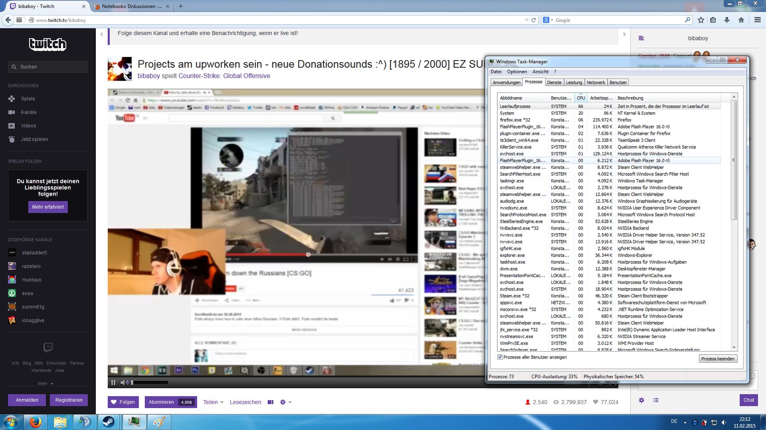
Task: Open Task Manager Optionen menu
Action: 517,72
